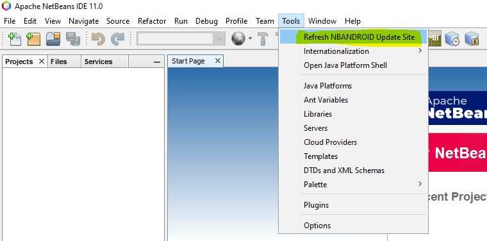This screenshot has width=487, height=241.
Task: Click the Build Project hammer icon
Action: point(263,39)
